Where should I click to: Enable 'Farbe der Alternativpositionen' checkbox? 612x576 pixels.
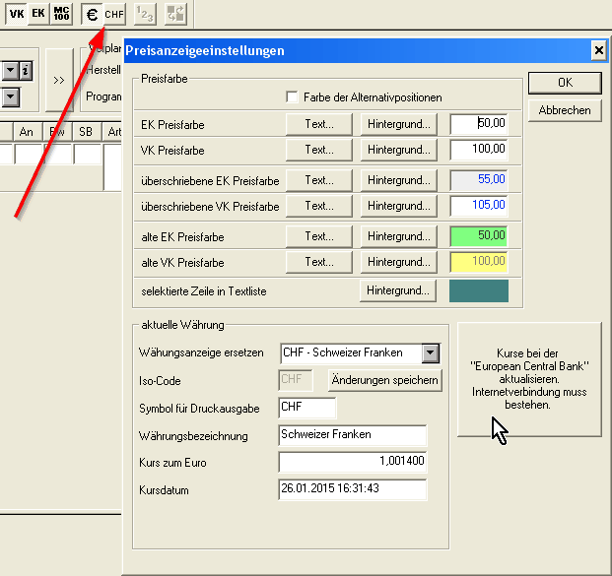coord(292,96)
